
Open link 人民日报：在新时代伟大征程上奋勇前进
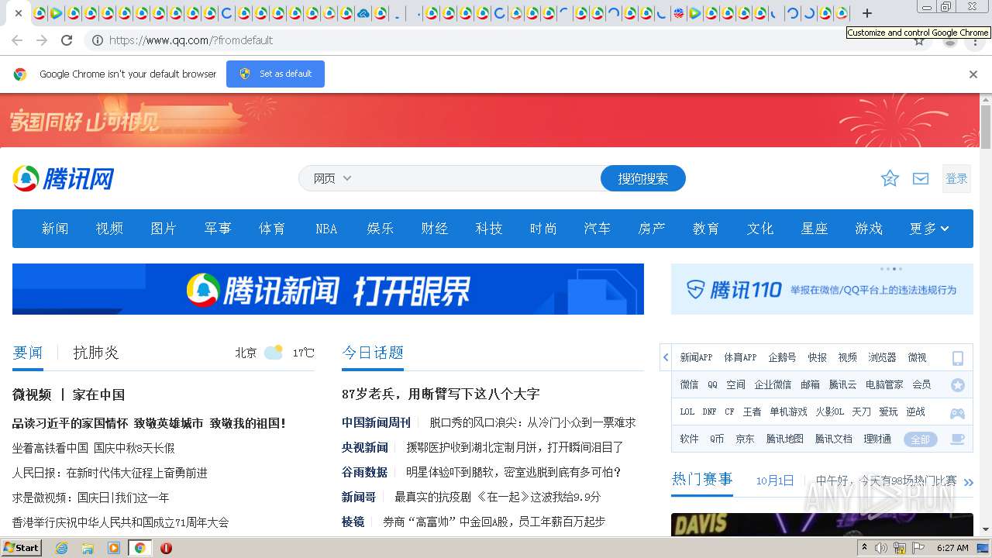[110, 473]
